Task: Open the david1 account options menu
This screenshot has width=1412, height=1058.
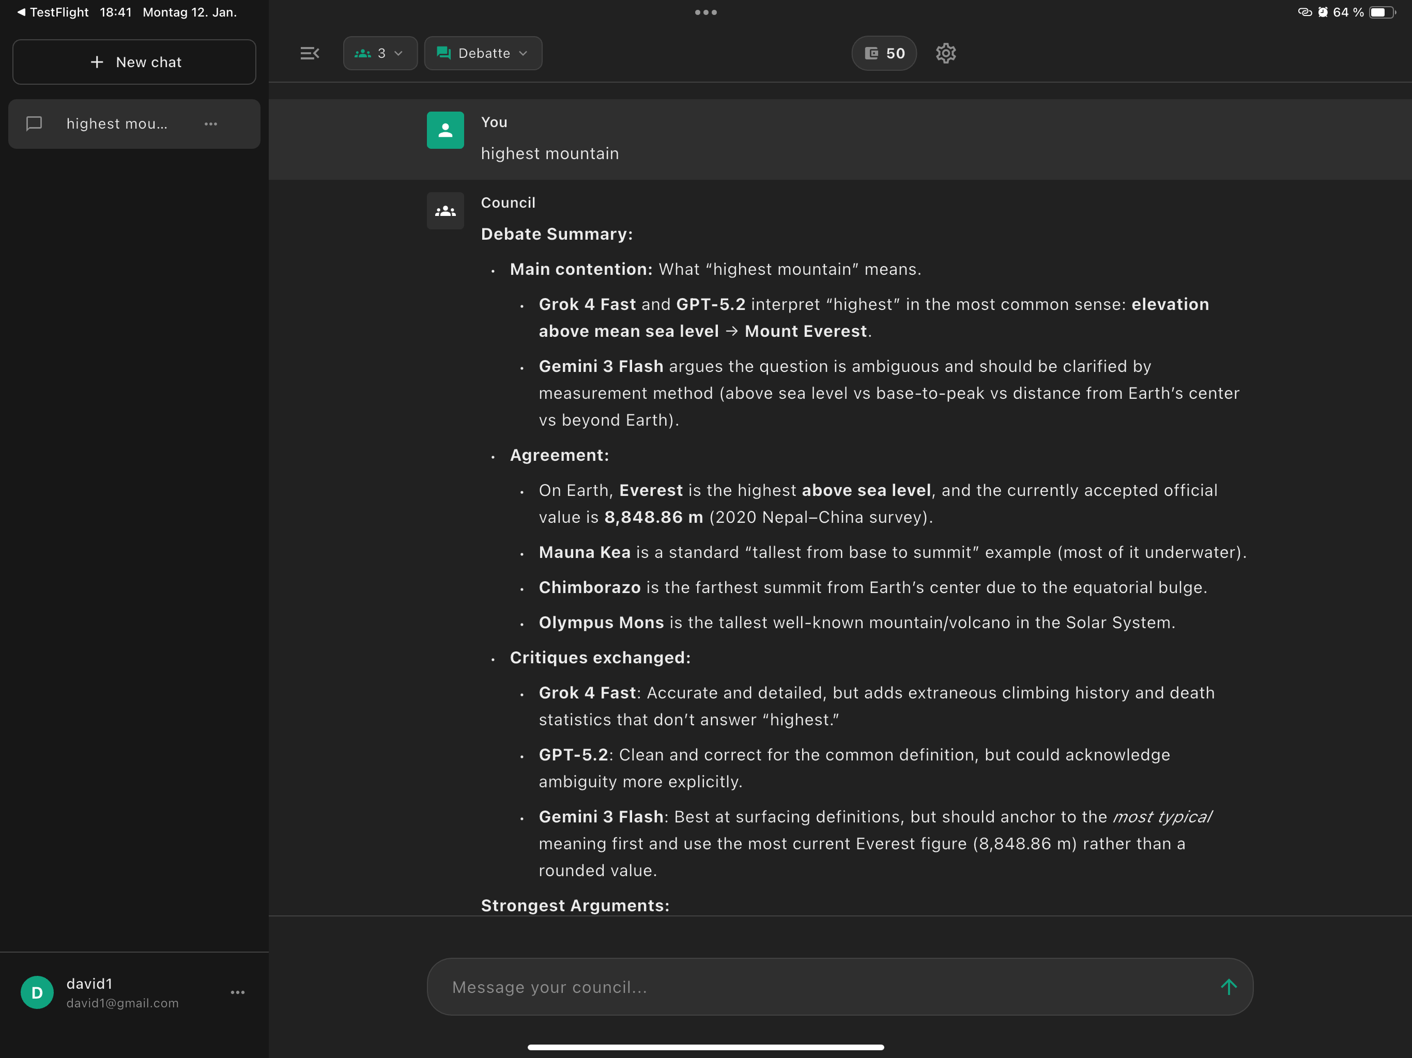Action: (x=237, y=992)
